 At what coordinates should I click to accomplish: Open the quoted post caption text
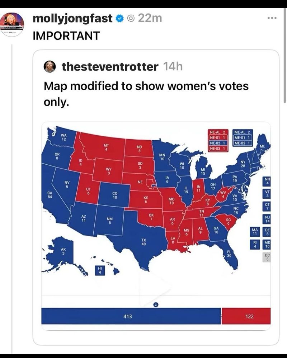(146, 94)
